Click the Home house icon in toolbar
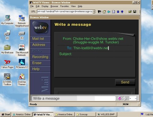153x117 pixels. click(104, 12)
